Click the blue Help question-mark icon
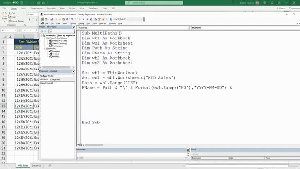This screenshot has width=300, height=169. click(x=111, y=19)
